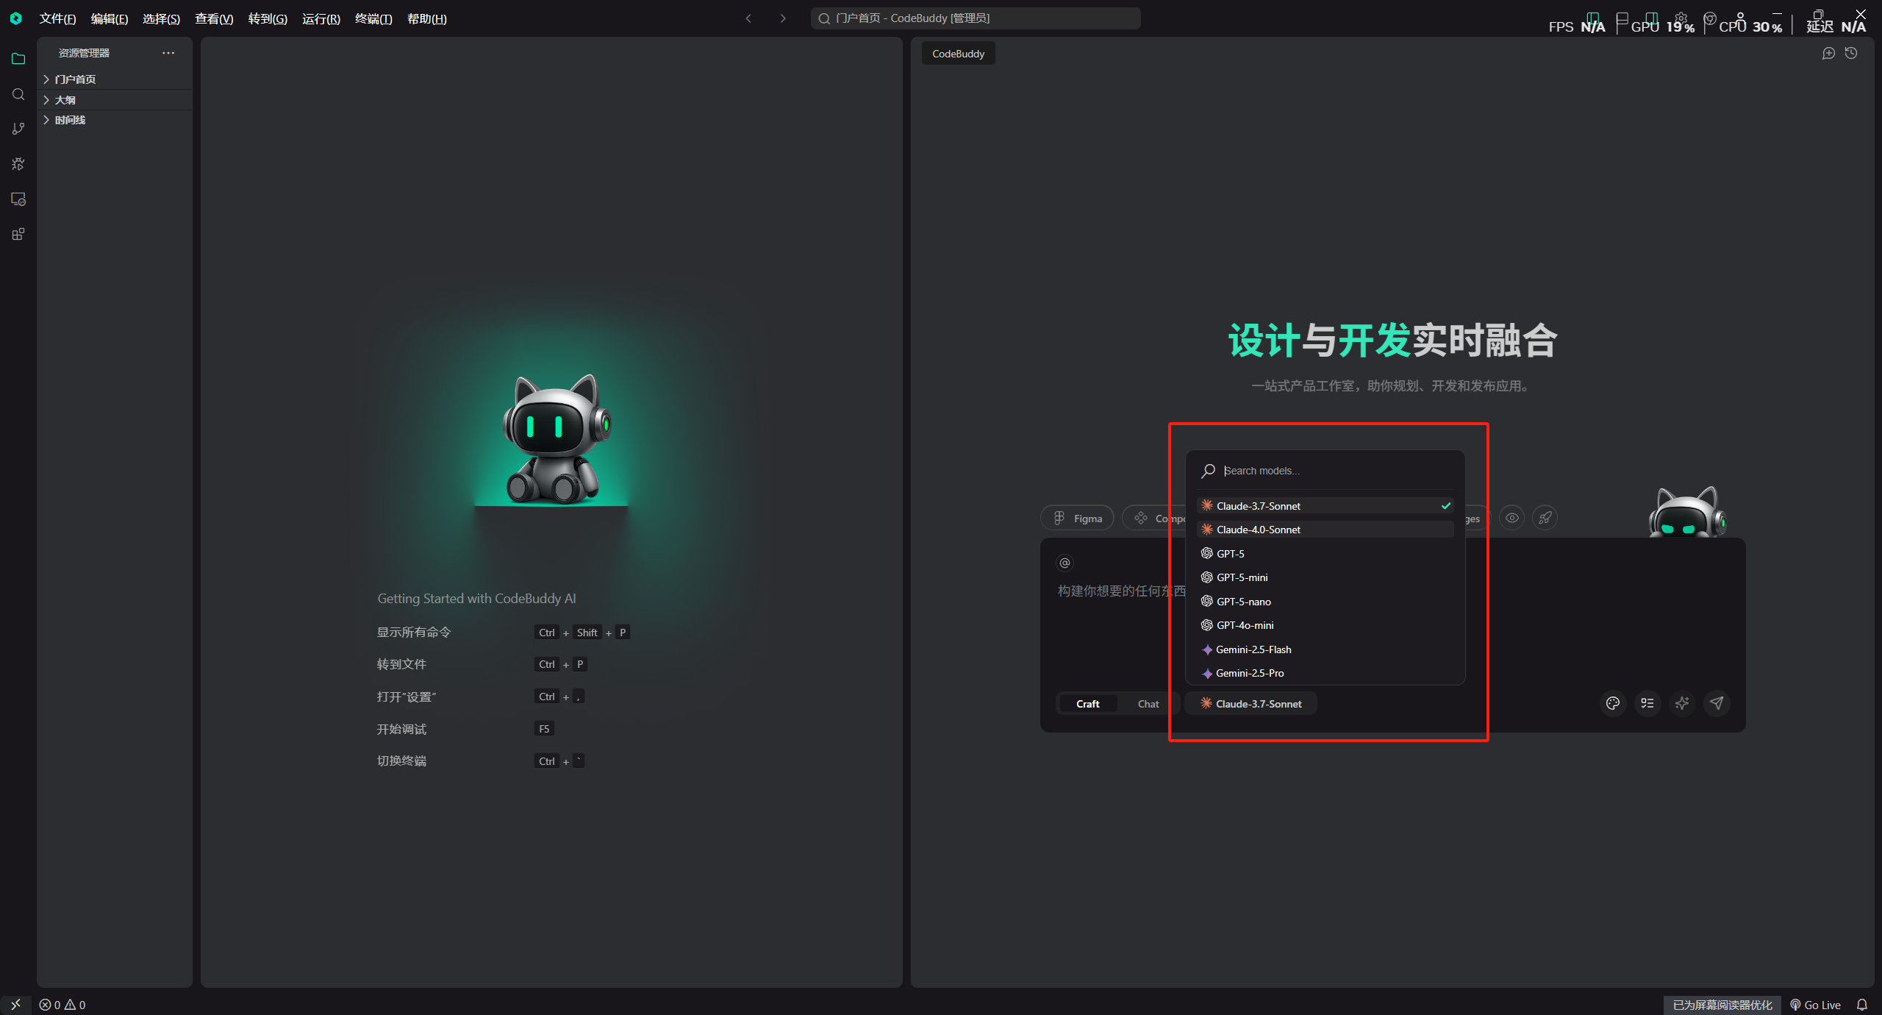1882x1015 pixels.
Task: Switch to Chat mode
Action: 1148,704
